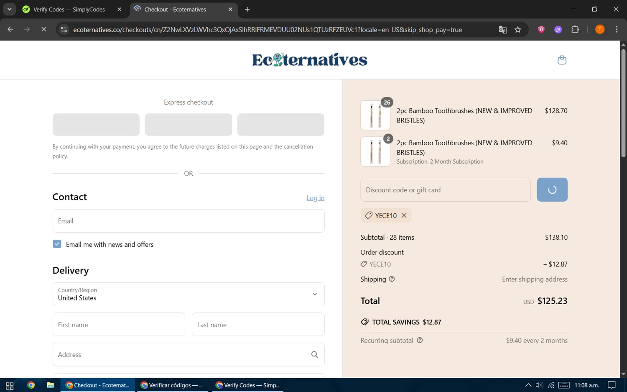Click the browser address bar URL
Image resolution: width=627 pixels, height=392 pixels.
(268, 30)
